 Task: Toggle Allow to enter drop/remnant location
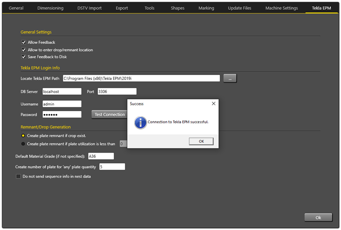23,50
